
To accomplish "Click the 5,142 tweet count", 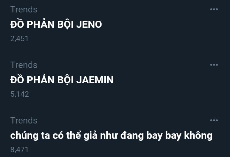I will tap(19, 94).
